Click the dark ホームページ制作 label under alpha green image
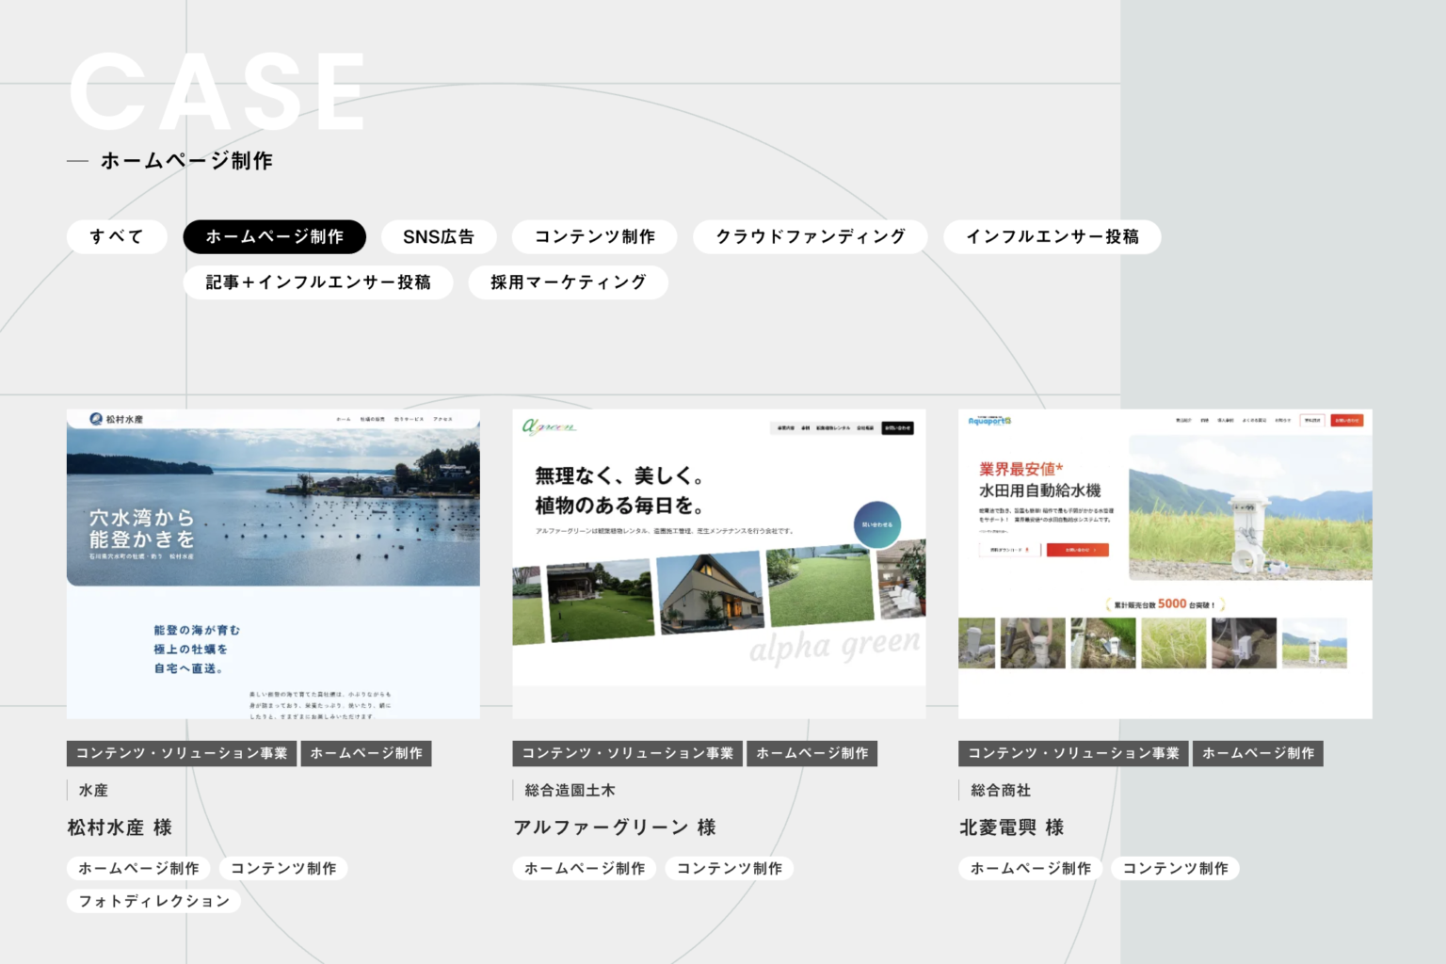1446x964 pixels. (811, 753)
